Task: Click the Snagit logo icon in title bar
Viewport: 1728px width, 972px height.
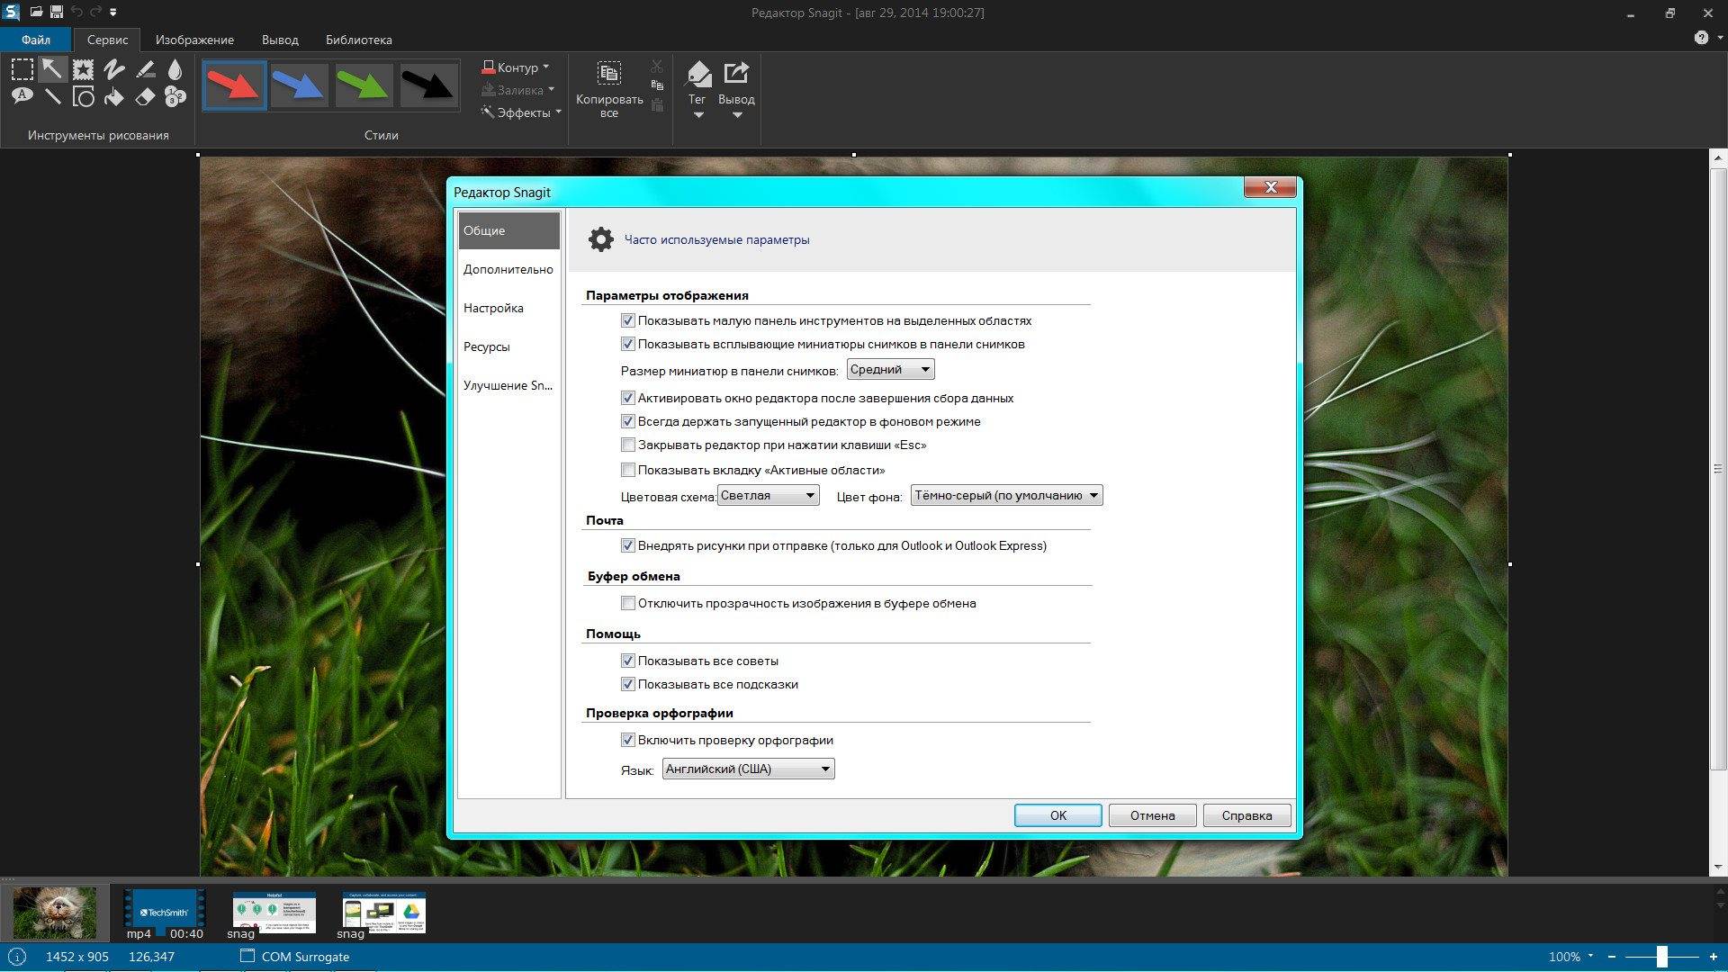Action: pyautogui.click(x=11, y=12)
